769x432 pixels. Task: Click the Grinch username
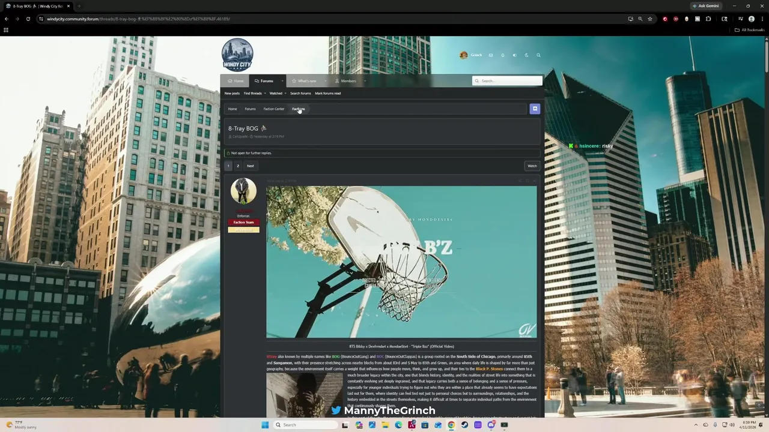coord(476,55)
